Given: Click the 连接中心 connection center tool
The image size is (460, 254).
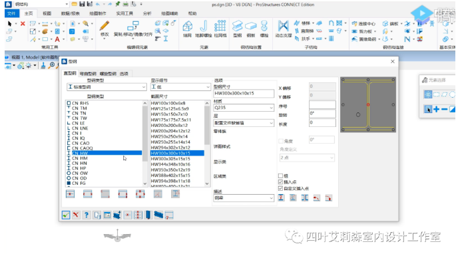Looking at the screenshot, I should pos(363,24).
